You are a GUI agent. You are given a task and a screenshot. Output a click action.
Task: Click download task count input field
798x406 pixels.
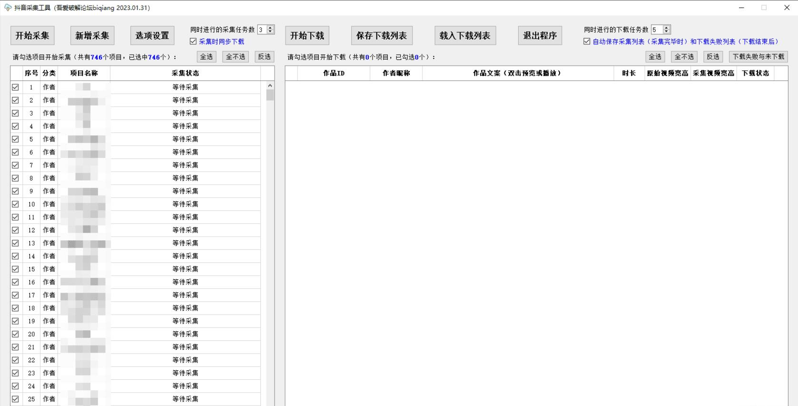657,30
